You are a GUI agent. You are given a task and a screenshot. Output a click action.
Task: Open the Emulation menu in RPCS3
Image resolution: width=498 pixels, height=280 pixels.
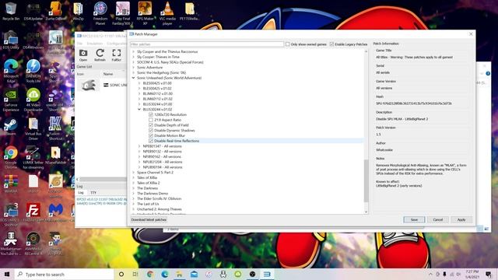(95, 44)
